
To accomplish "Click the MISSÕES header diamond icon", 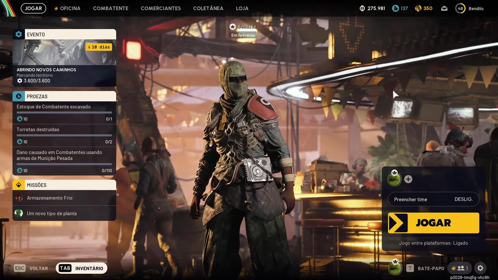I will pos(19,185).
